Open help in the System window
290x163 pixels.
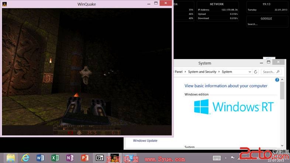(277, 80)
